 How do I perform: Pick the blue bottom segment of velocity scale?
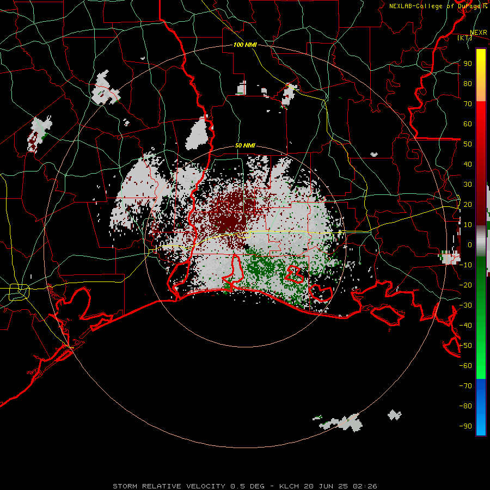pyautogui.click(x=481, y=407)
